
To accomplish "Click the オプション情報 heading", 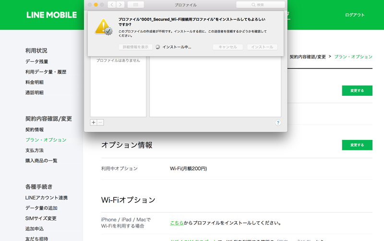I will click(x=127, y=145).
